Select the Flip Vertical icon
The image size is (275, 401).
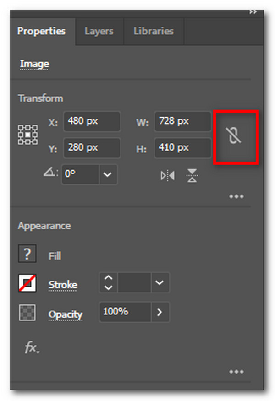(192, 175)
